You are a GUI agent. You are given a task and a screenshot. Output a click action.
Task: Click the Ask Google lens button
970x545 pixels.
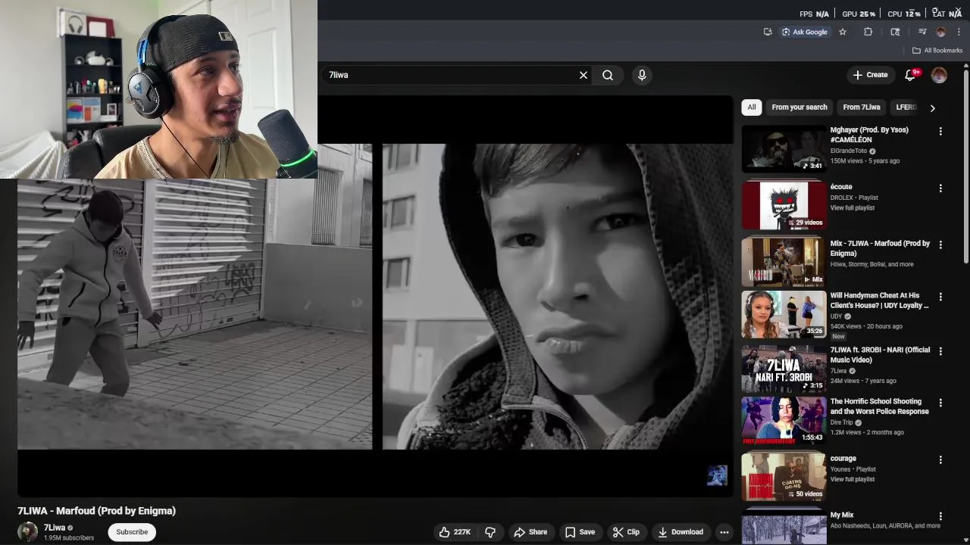click(x=805, y=32)
